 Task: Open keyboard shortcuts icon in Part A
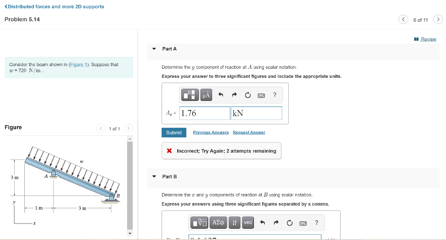(261, 95)
